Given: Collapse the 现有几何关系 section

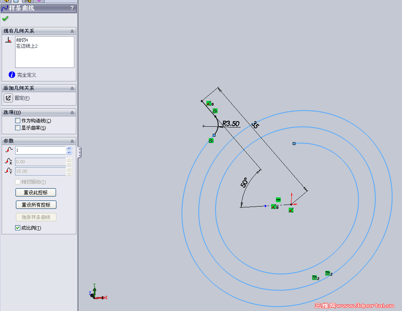Looking at the screenshot, I should coord(72,31).
